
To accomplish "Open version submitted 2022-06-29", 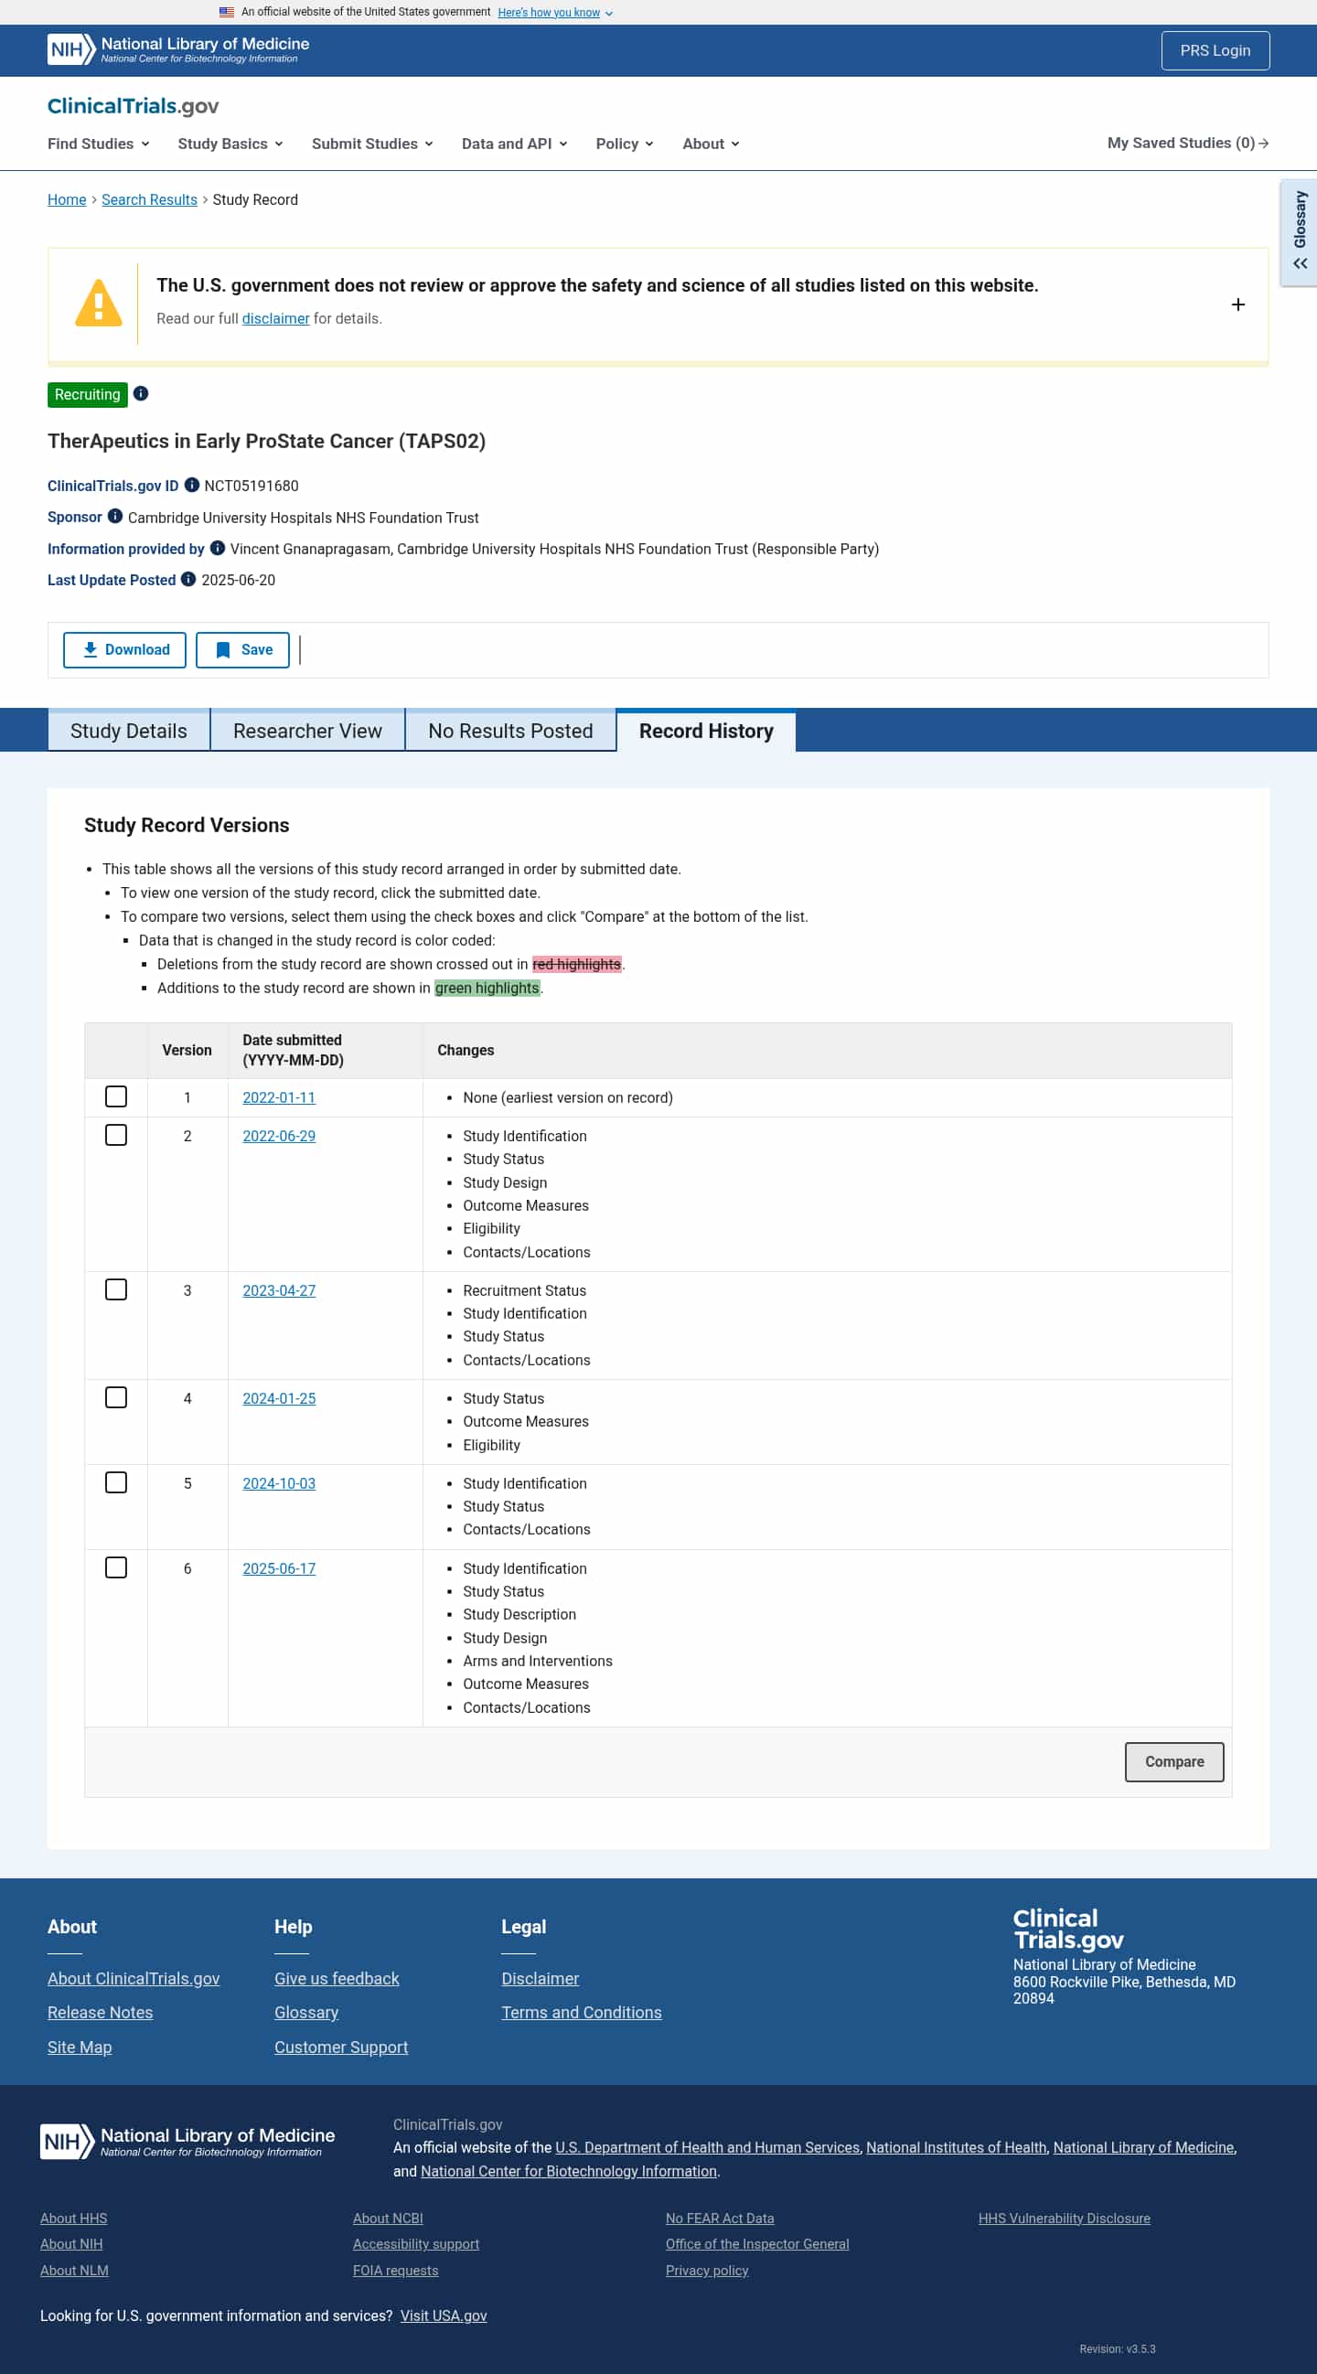I will point(279,1136).
